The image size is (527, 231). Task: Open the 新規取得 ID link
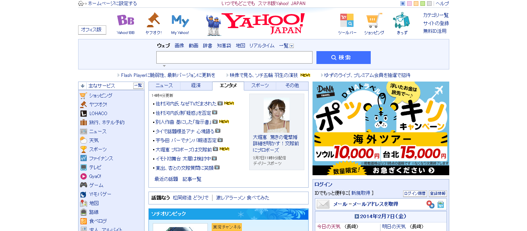tap(361, 193)
